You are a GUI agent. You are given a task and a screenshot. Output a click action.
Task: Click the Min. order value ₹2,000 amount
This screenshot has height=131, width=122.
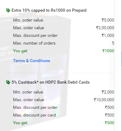coord(108,92)
